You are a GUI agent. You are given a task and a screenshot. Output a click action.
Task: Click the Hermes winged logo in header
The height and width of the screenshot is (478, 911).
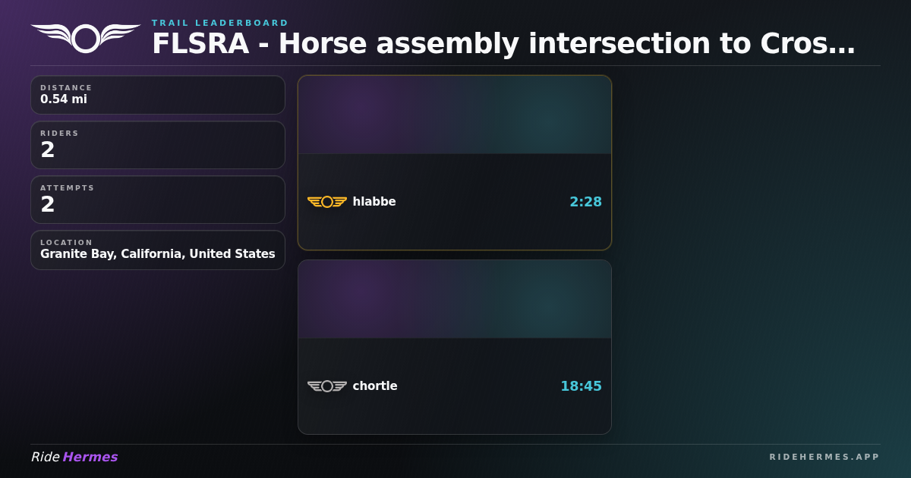pos(85,38)
